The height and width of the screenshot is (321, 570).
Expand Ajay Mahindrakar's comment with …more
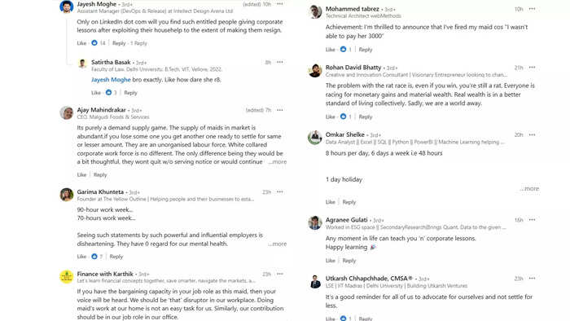click(x=278, y=162)
